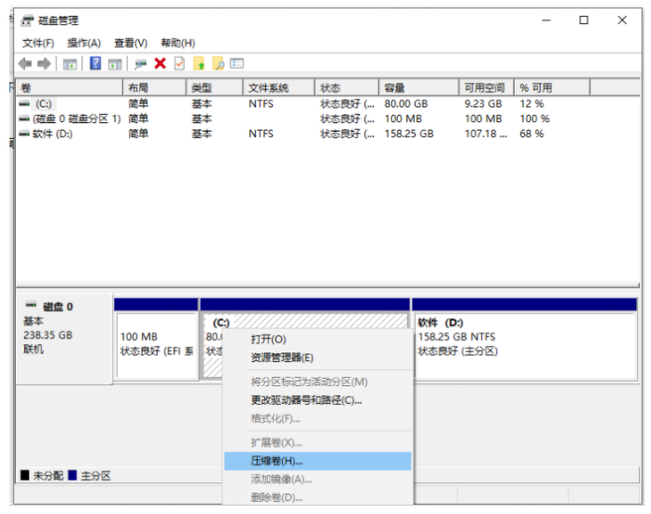Viewport: 651px width, 514px height.
Task: Open the 操作(A) menu
Action: [84, 43]
